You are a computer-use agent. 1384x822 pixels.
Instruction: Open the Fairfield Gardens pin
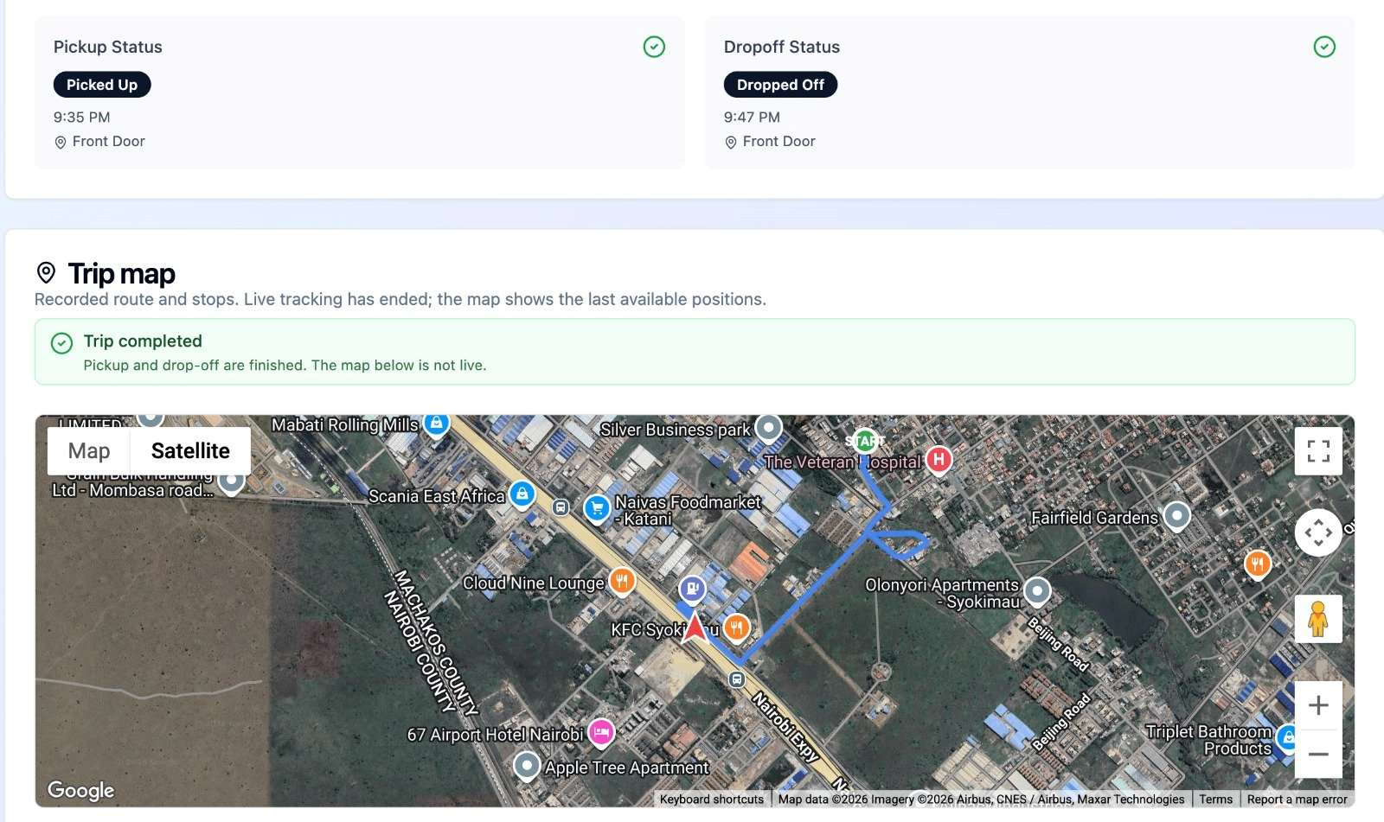tap(1176, 516)
